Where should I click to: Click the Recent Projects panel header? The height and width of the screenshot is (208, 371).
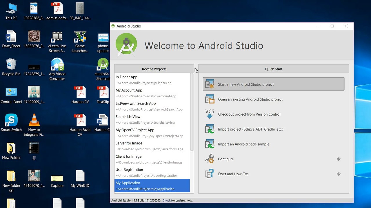tap(154, 69)
